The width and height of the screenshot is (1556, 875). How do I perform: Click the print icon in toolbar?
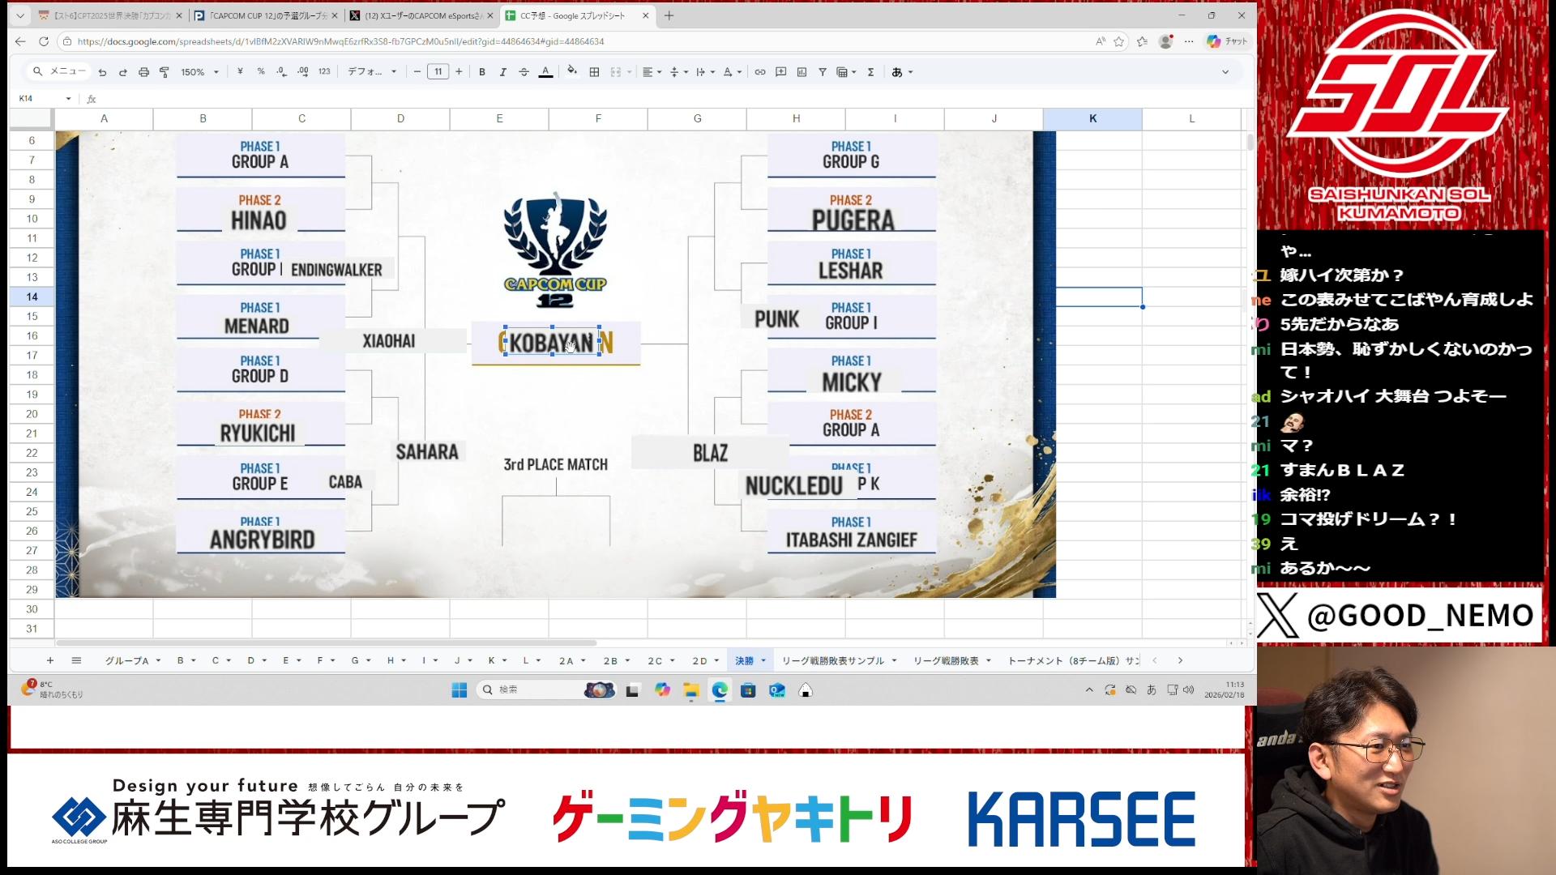[143, 72]
